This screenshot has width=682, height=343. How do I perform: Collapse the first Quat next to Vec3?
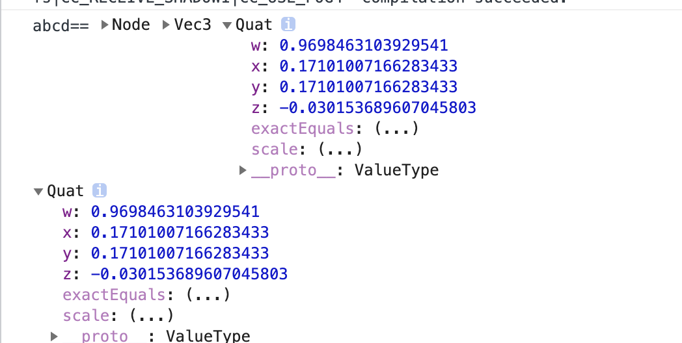tap(226, 25)
